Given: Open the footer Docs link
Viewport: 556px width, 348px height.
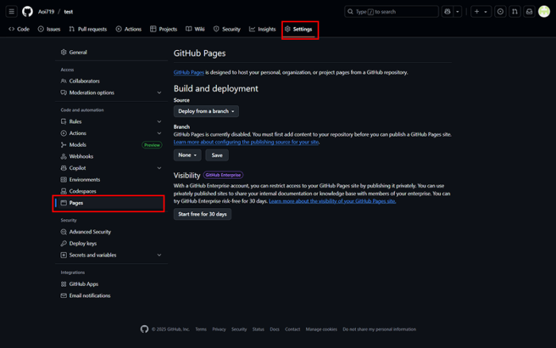Looking at the screenshot, I should 275,329.
